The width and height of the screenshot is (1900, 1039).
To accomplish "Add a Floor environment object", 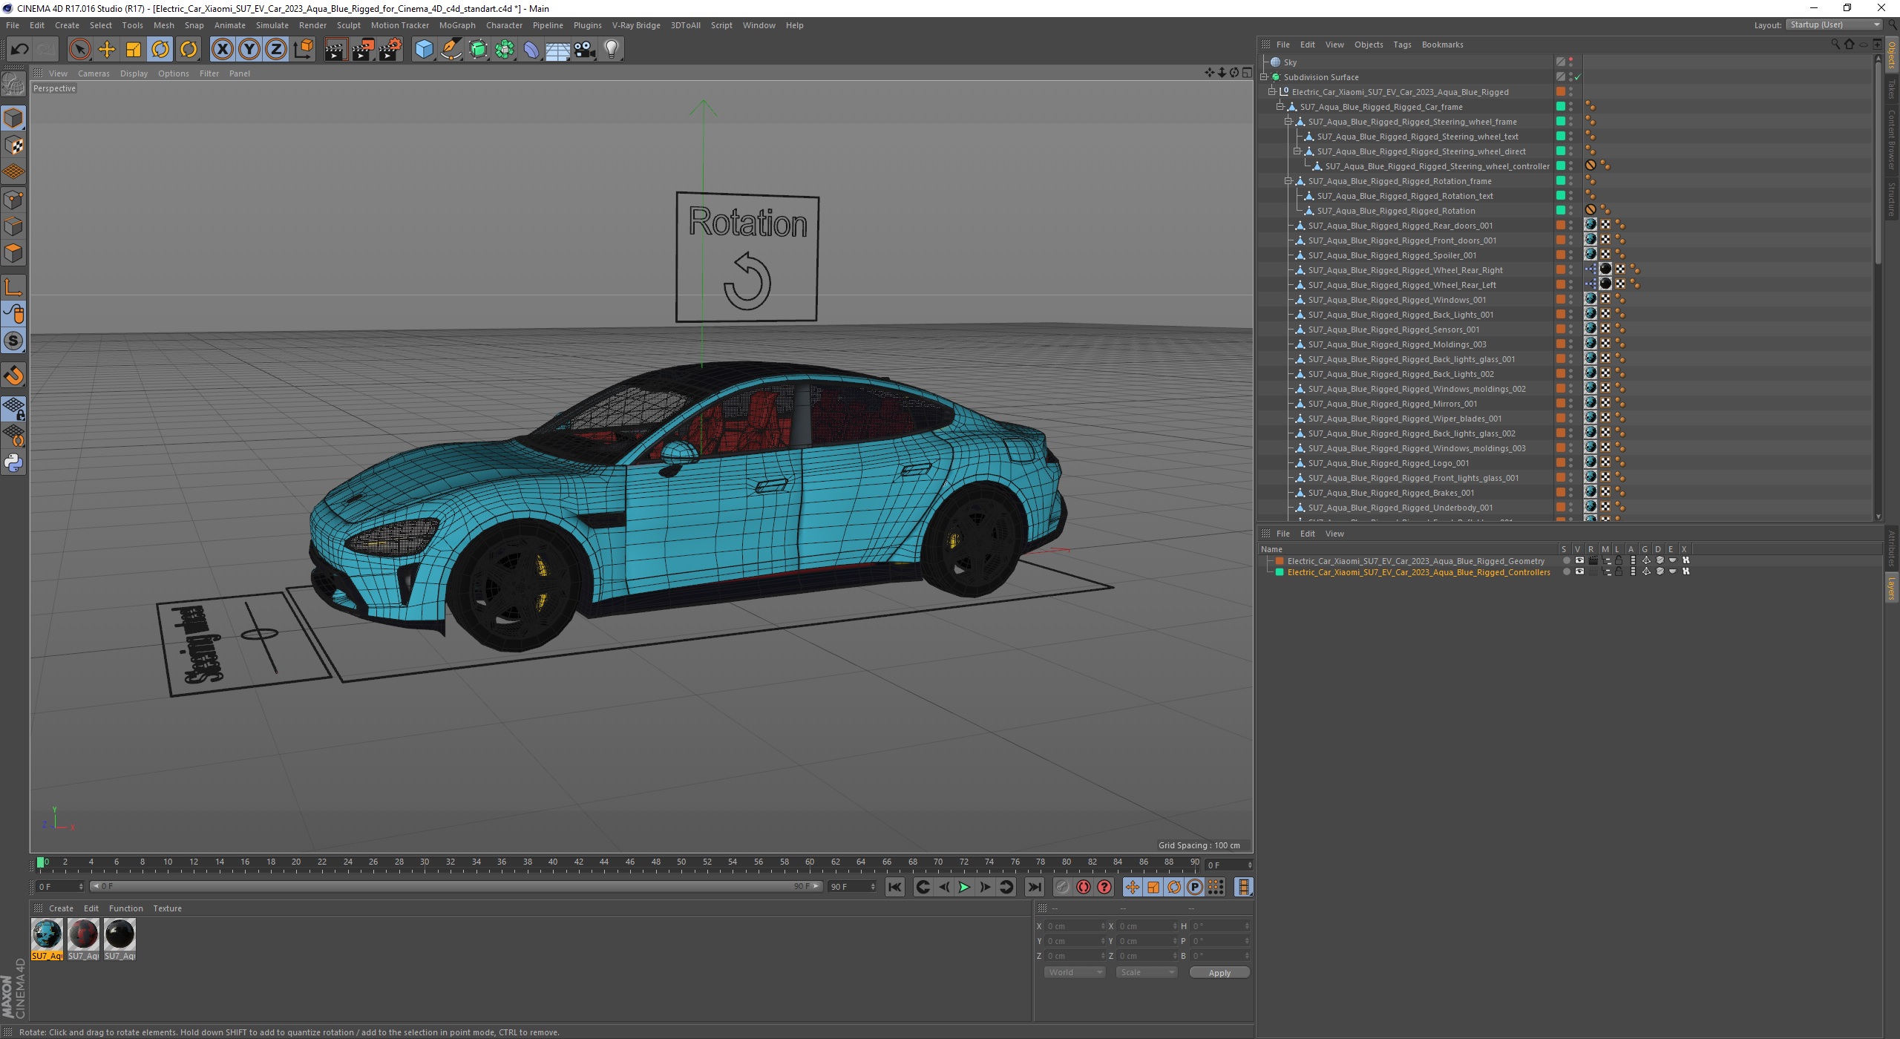I will tap(558, 50).
